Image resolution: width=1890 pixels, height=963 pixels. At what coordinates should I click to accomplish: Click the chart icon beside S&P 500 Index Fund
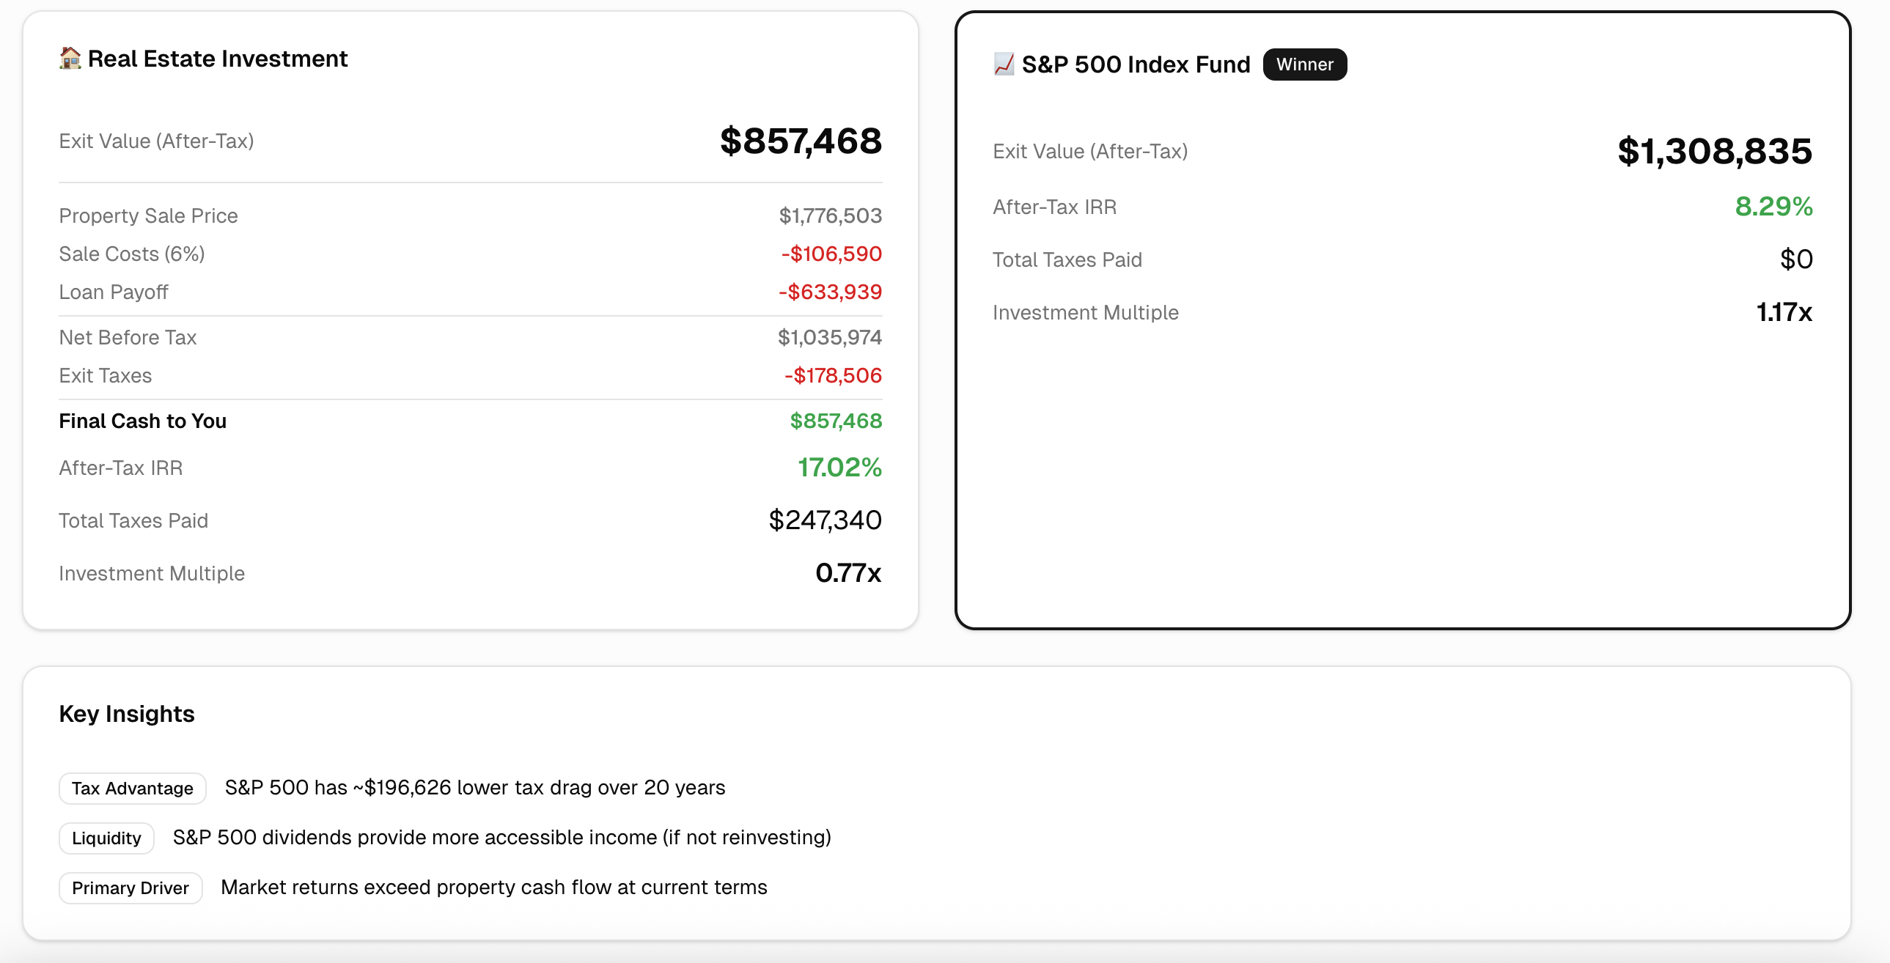click(x=1002, y=64)
